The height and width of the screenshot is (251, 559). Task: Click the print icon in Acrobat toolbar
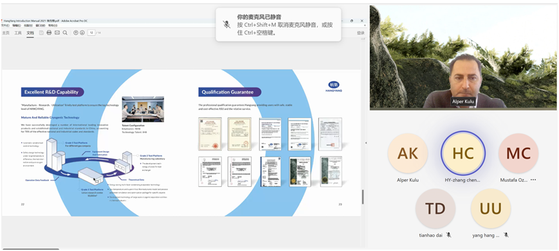[49, 33]
